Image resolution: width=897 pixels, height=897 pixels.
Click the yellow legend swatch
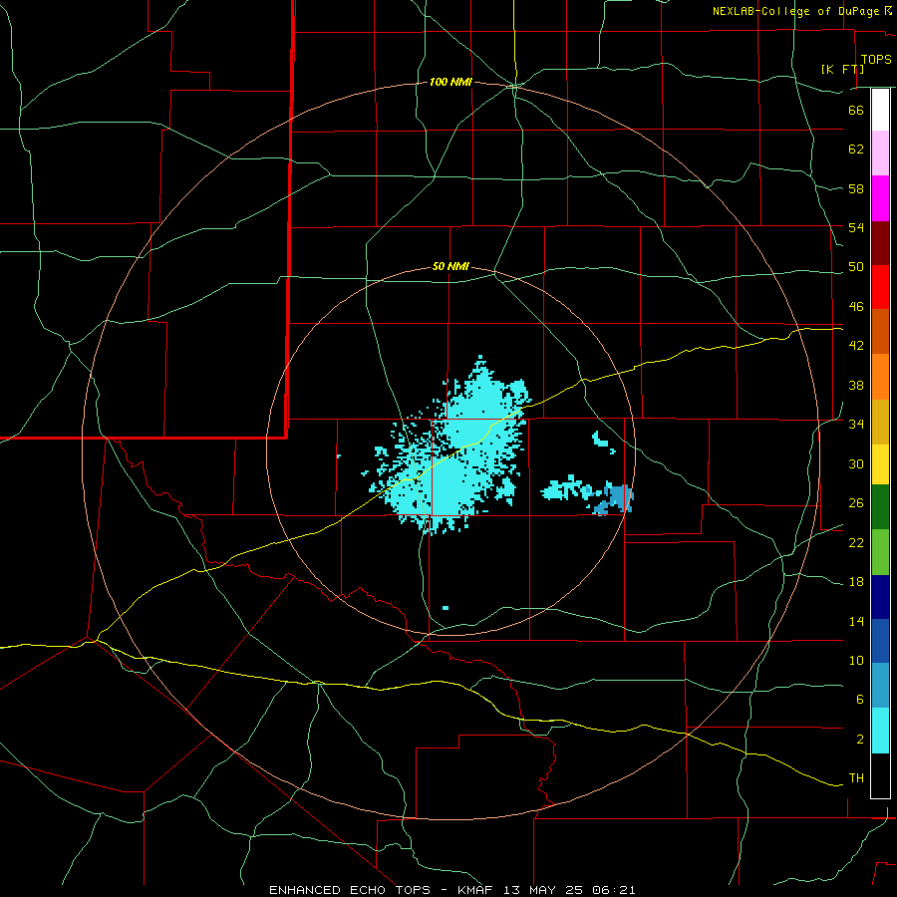click(880, 464)
